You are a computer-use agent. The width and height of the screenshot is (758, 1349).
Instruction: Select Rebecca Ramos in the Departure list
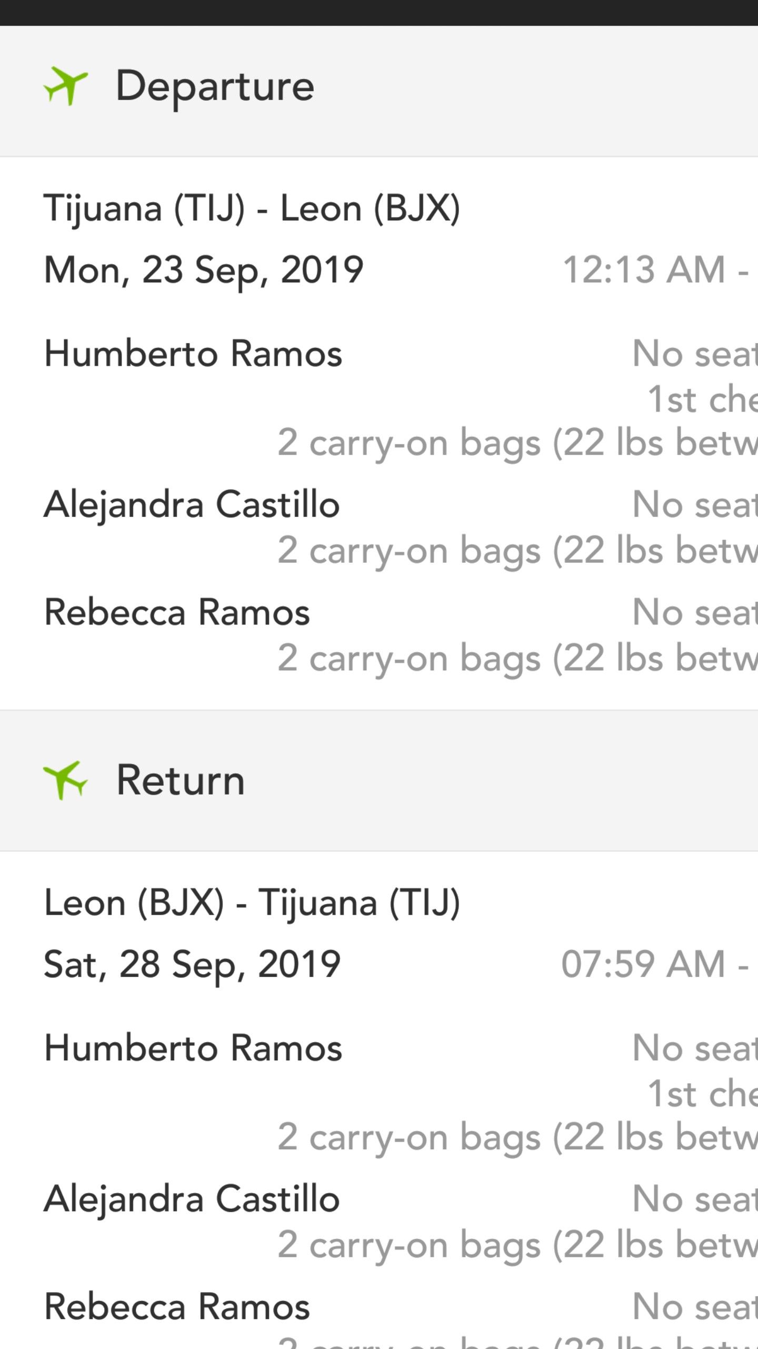tap(177, 612)
